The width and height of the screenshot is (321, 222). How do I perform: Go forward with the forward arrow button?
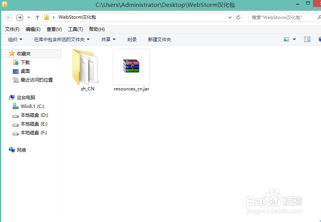(x=20, y=18)
